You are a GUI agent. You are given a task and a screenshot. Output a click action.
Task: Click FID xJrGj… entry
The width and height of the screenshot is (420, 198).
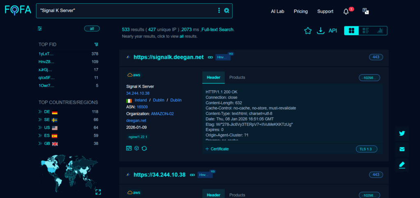pyautogui.click(x=45, y=70)
